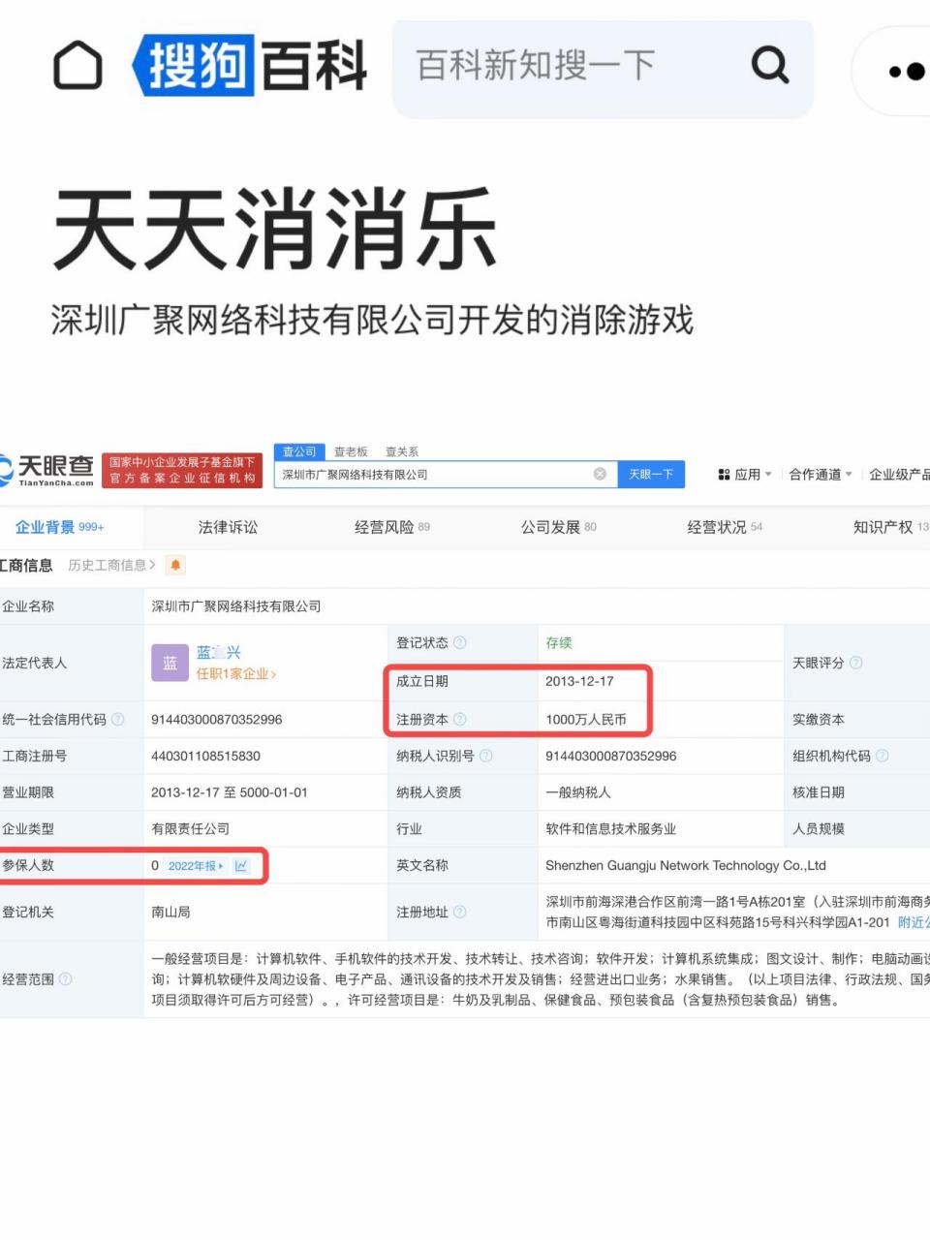Click the Tianyancha company name input field
Screen dimensions: 930x1240
[446, 474]
